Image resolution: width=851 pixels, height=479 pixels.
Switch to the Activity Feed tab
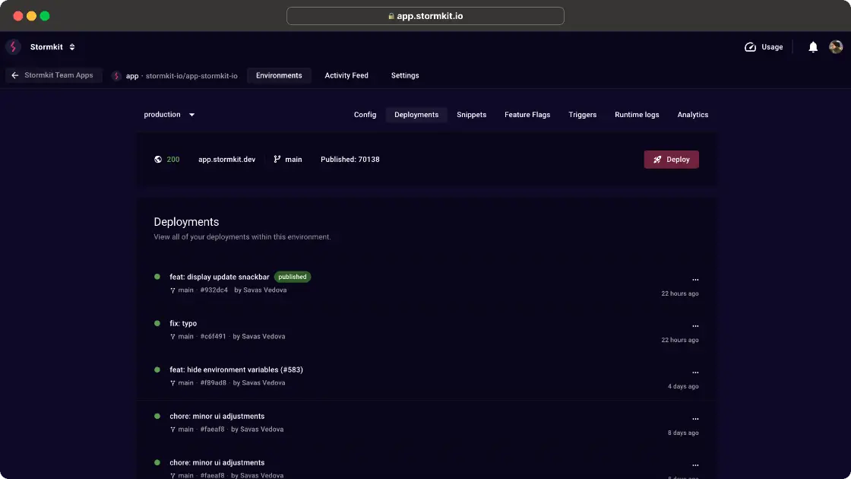click(346, 75)
